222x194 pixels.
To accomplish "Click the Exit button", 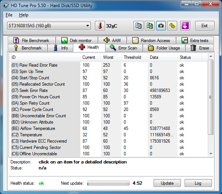I will point(204,26).
